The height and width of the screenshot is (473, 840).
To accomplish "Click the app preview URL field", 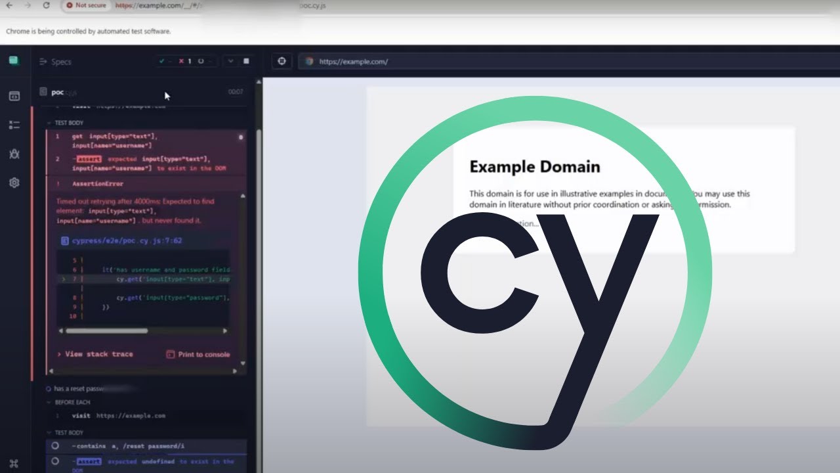I will pyautogui.click(x=568, y=61).
